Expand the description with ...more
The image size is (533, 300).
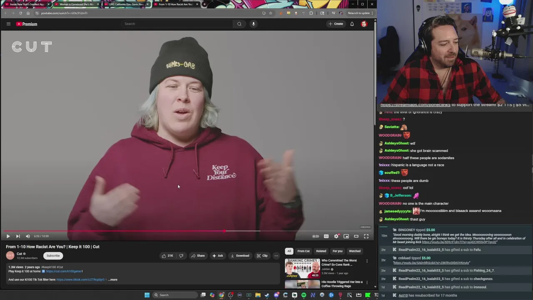pyautogui.click(x=112, y=280)
